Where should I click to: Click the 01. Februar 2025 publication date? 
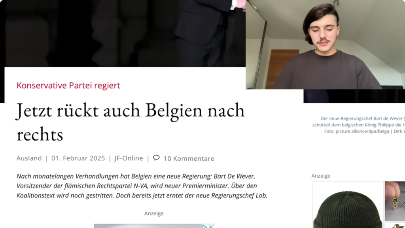tap(78, 158)
